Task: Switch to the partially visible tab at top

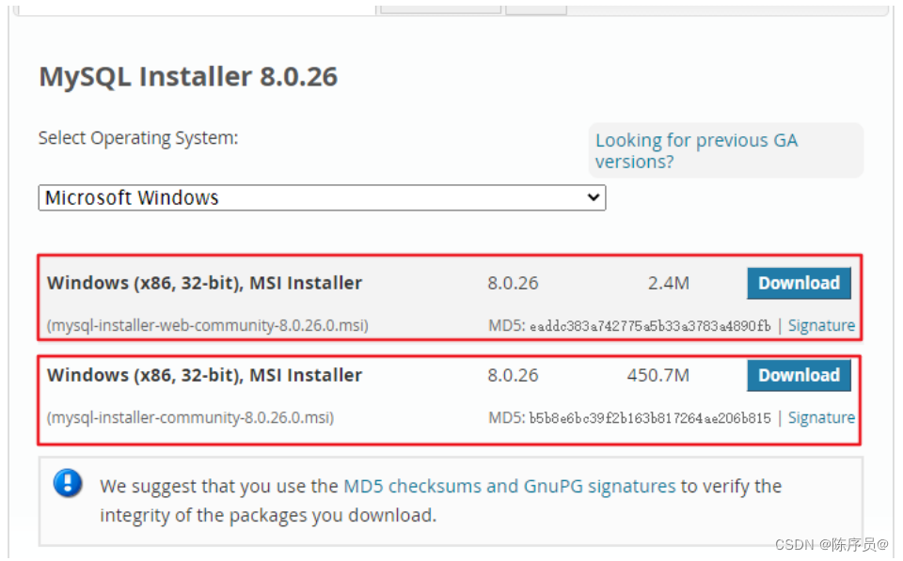Action: (438, 7)
